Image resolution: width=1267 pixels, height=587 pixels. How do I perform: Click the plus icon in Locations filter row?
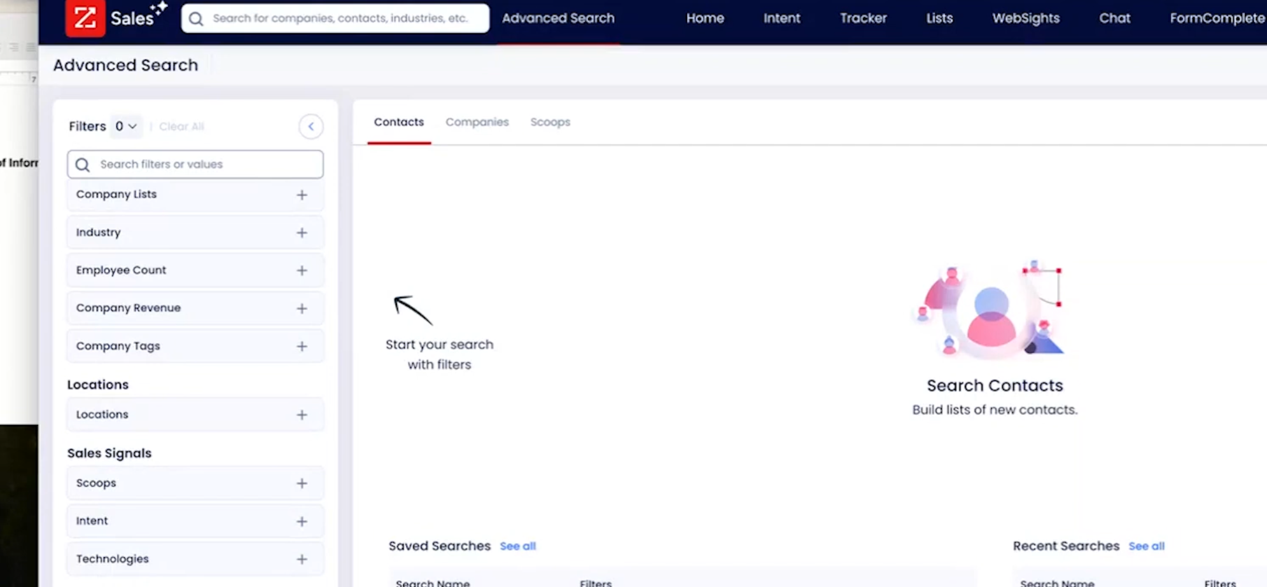point(302,415)
